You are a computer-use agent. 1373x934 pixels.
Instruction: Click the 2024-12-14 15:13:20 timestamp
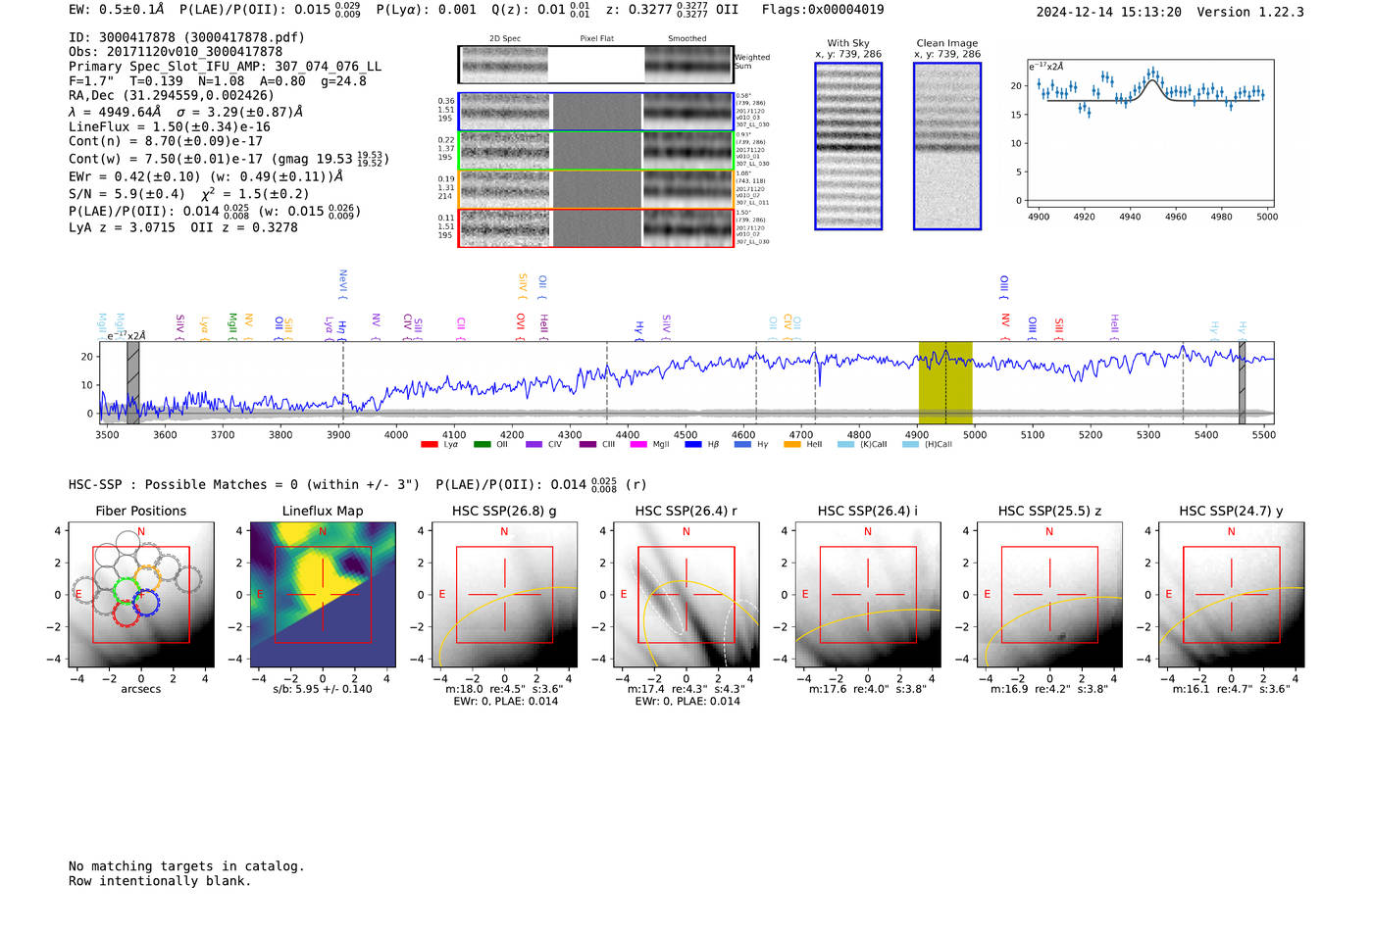pos(1109,12)
